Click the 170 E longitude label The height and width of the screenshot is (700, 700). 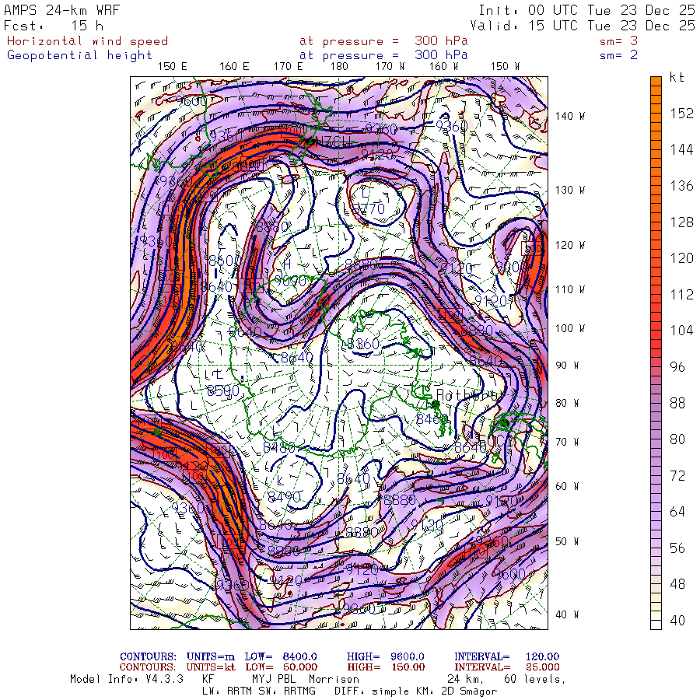point(288,67)
